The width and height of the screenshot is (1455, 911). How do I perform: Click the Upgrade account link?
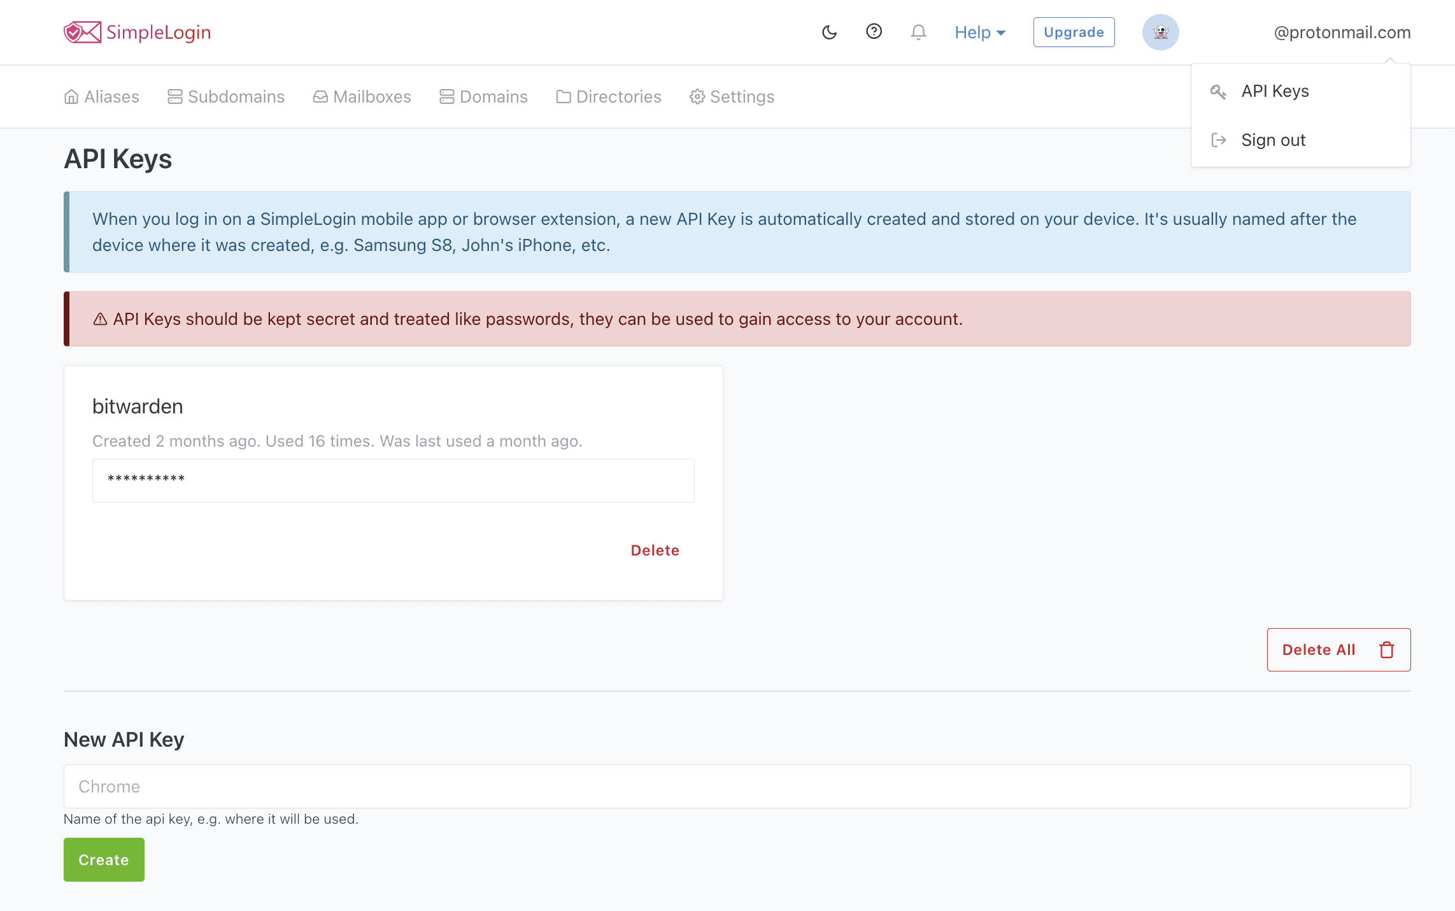tap(1073, 31)
